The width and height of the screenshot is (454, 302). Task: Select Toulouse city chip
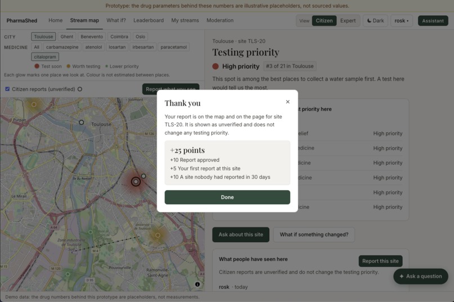tap(43, 37)
